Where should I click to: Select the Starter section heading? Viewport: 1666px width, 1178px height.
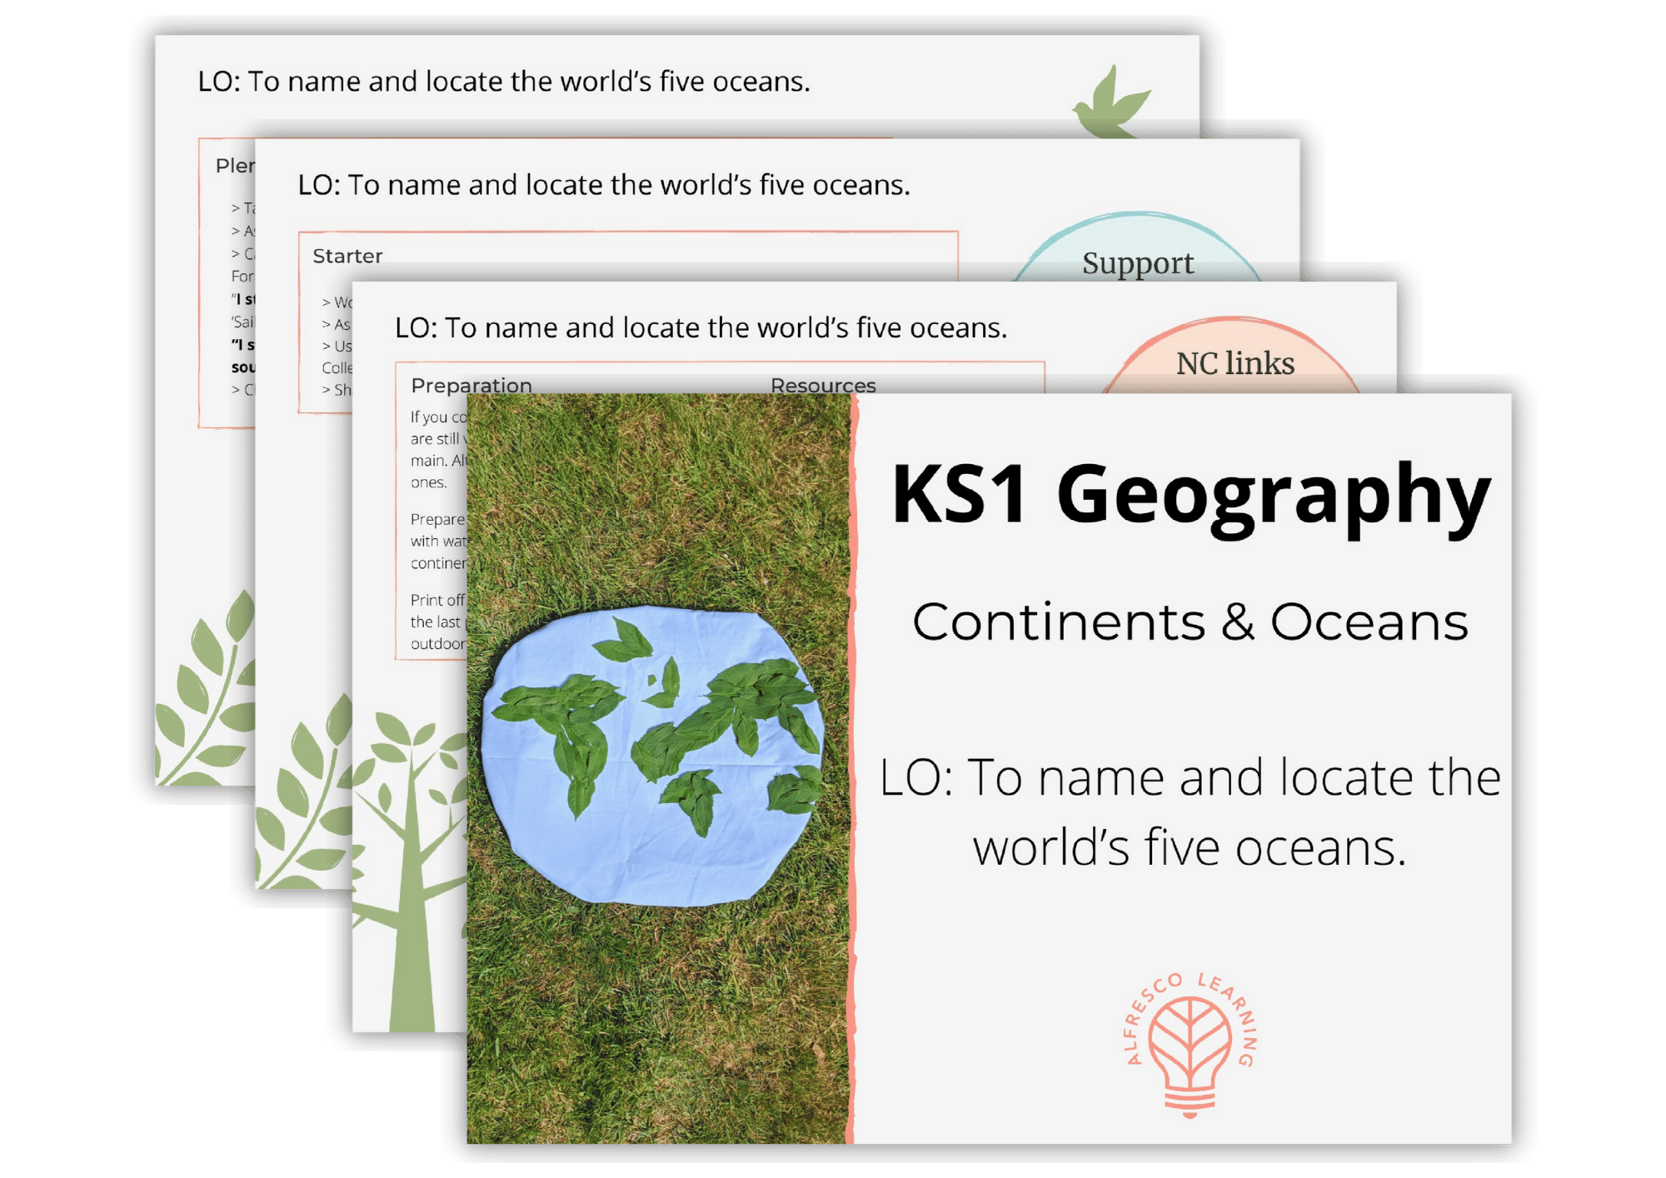click(x=348, y=256)
